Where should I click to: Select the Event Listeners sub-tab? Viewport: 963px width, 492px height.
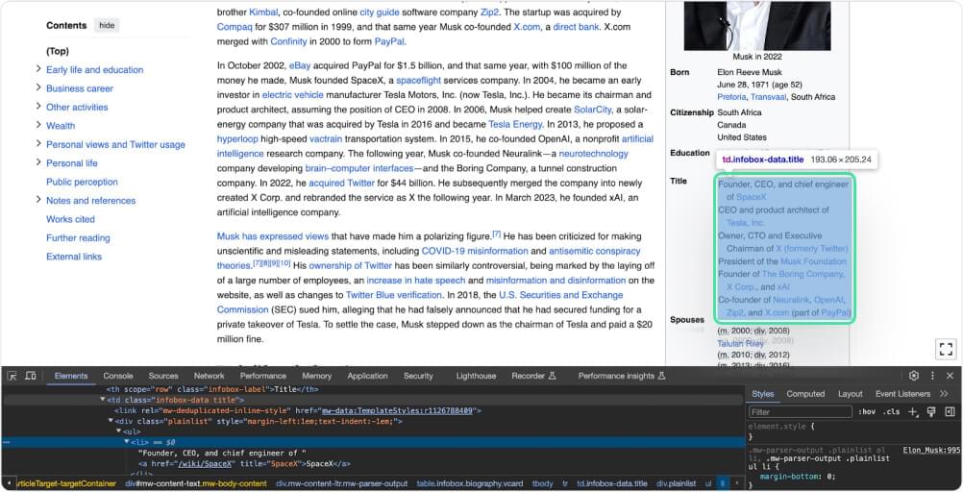pos(902,394)
